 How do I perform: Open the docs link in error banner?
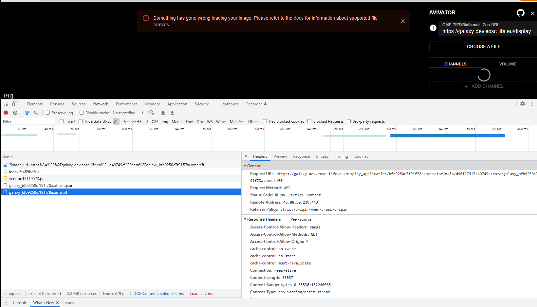click(299, 18)
